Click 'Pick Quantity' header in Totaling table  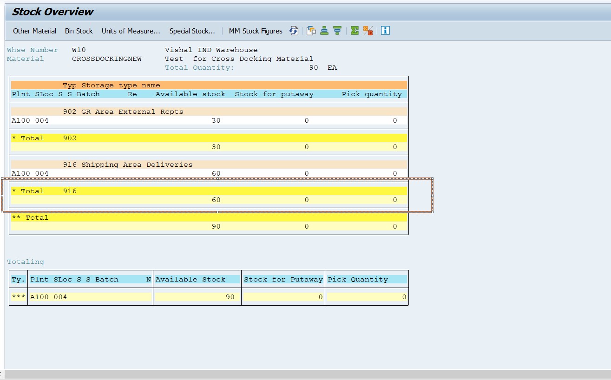point(358,280)
